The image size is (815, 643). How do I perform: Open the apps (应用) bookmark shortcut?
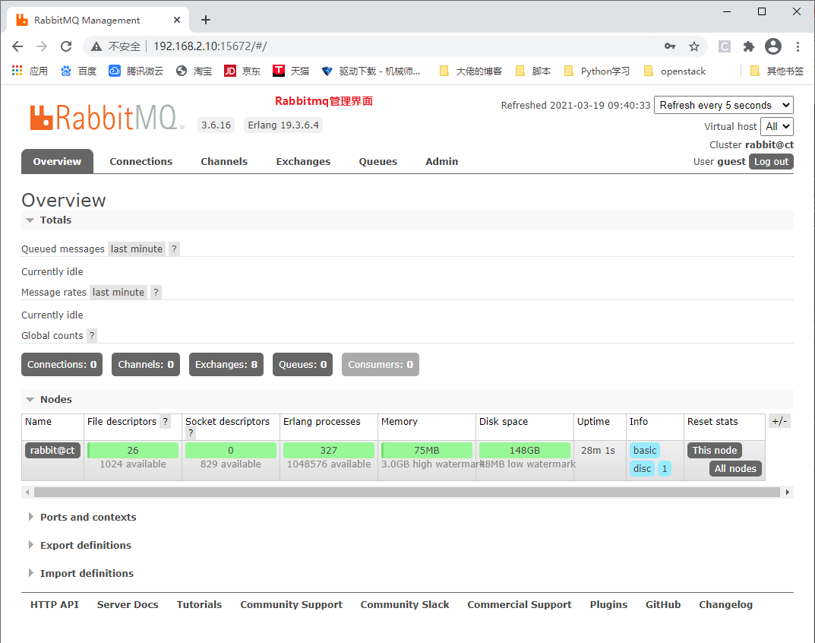click(x=30, y=71)
